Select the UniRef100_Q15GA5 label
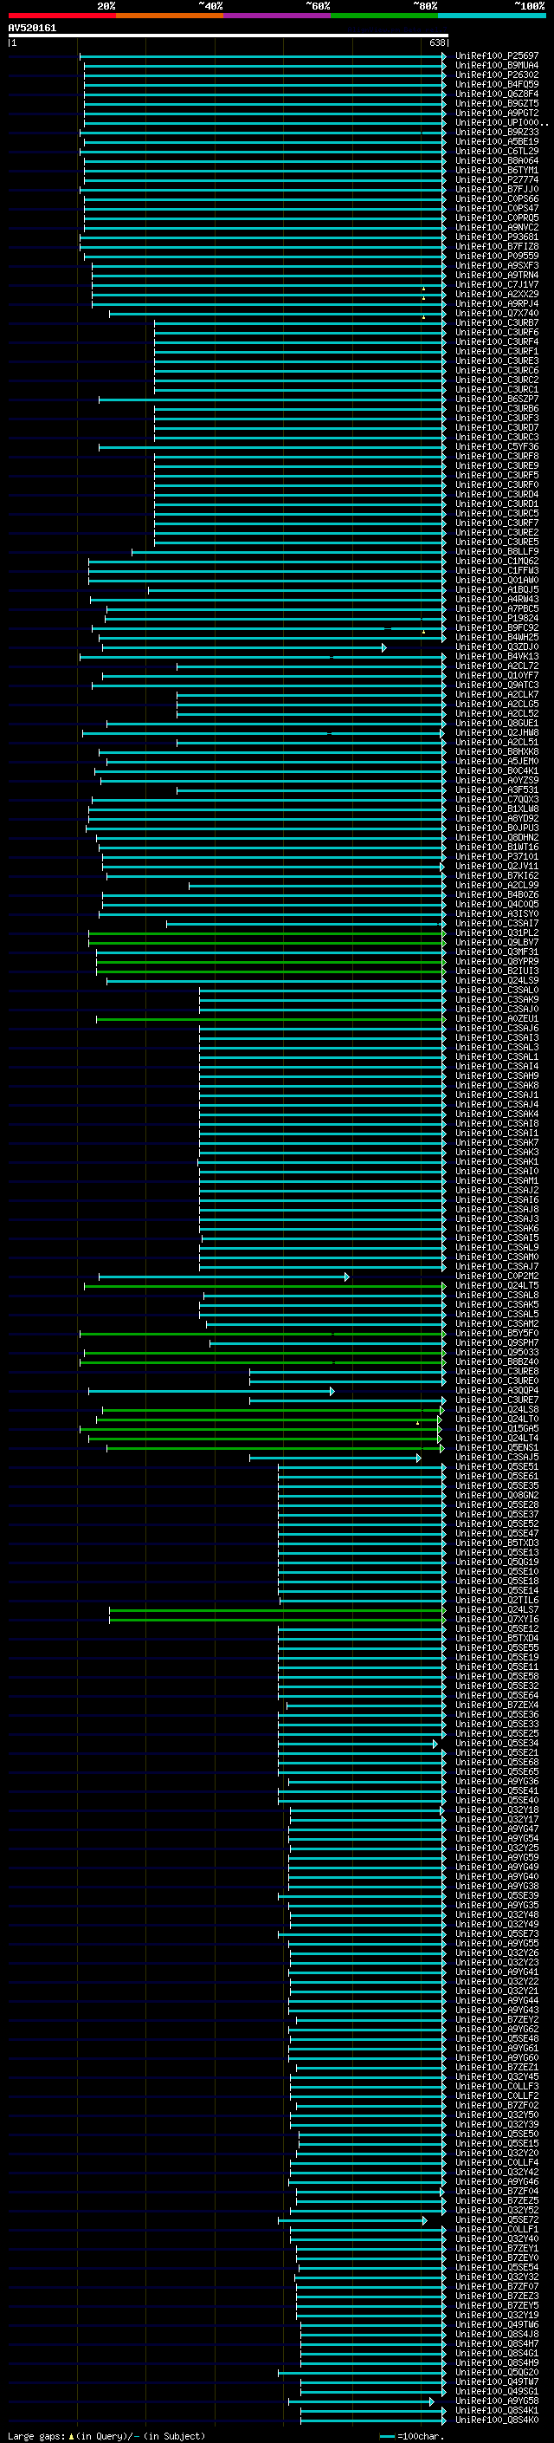The height and width of the screenshot is (2443, 554). tap(497, 1429)
